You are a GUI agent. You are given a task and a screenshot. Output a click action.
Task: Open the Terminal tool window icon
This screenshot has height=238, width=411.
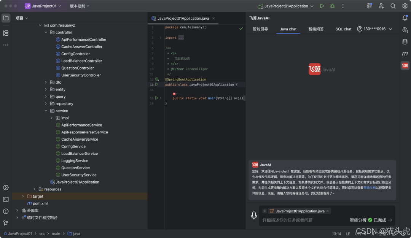click(6, 199)
